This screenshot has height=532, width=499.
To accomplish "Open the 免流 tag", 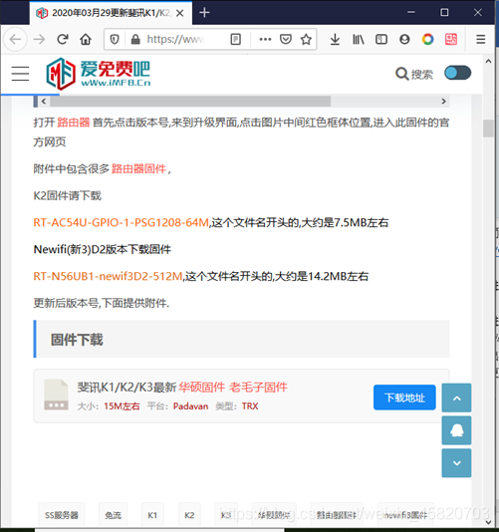I will pos(113,515).
